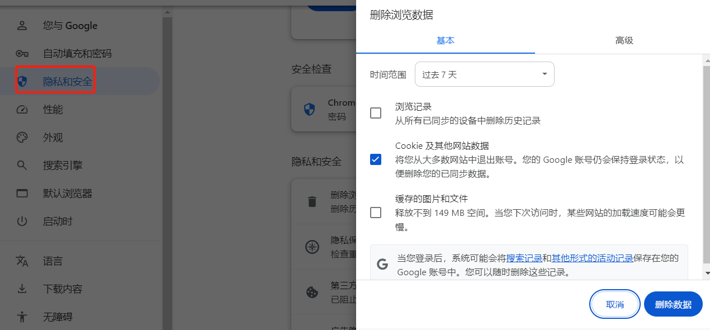Screen dimensions: 710x330
Task: Check 缓存的图片和文件
Action: pos(375,212)
